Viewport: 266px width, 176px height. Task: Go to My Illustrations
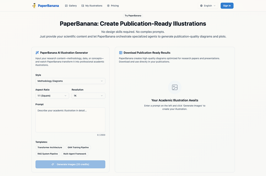coord(92,6)
